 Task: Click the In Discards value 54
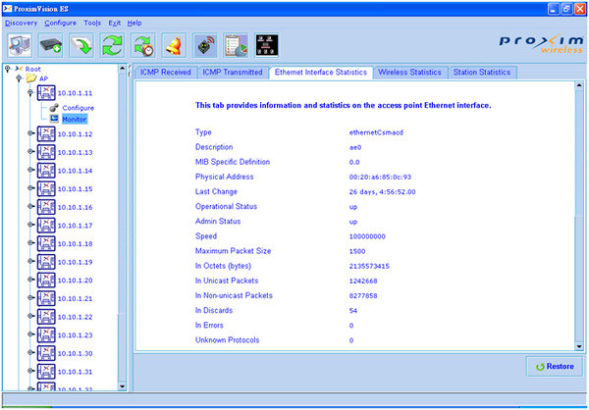353,311
